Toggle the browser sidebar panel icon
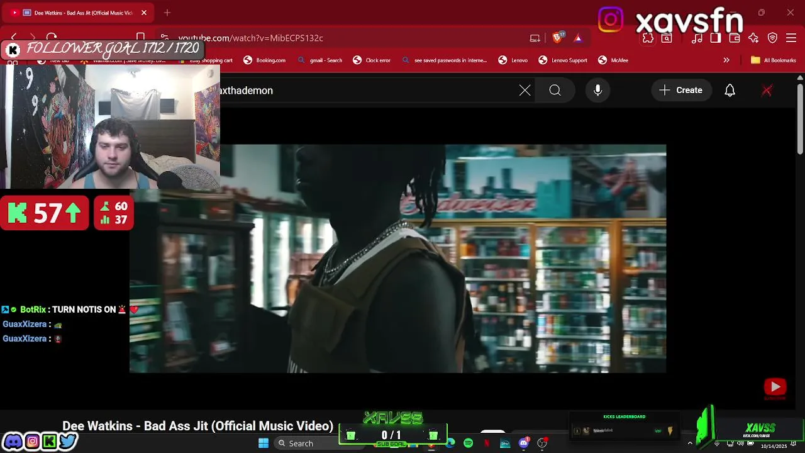Image resolution: width=805 pixels, height=453 pixels. pos(716,38)
